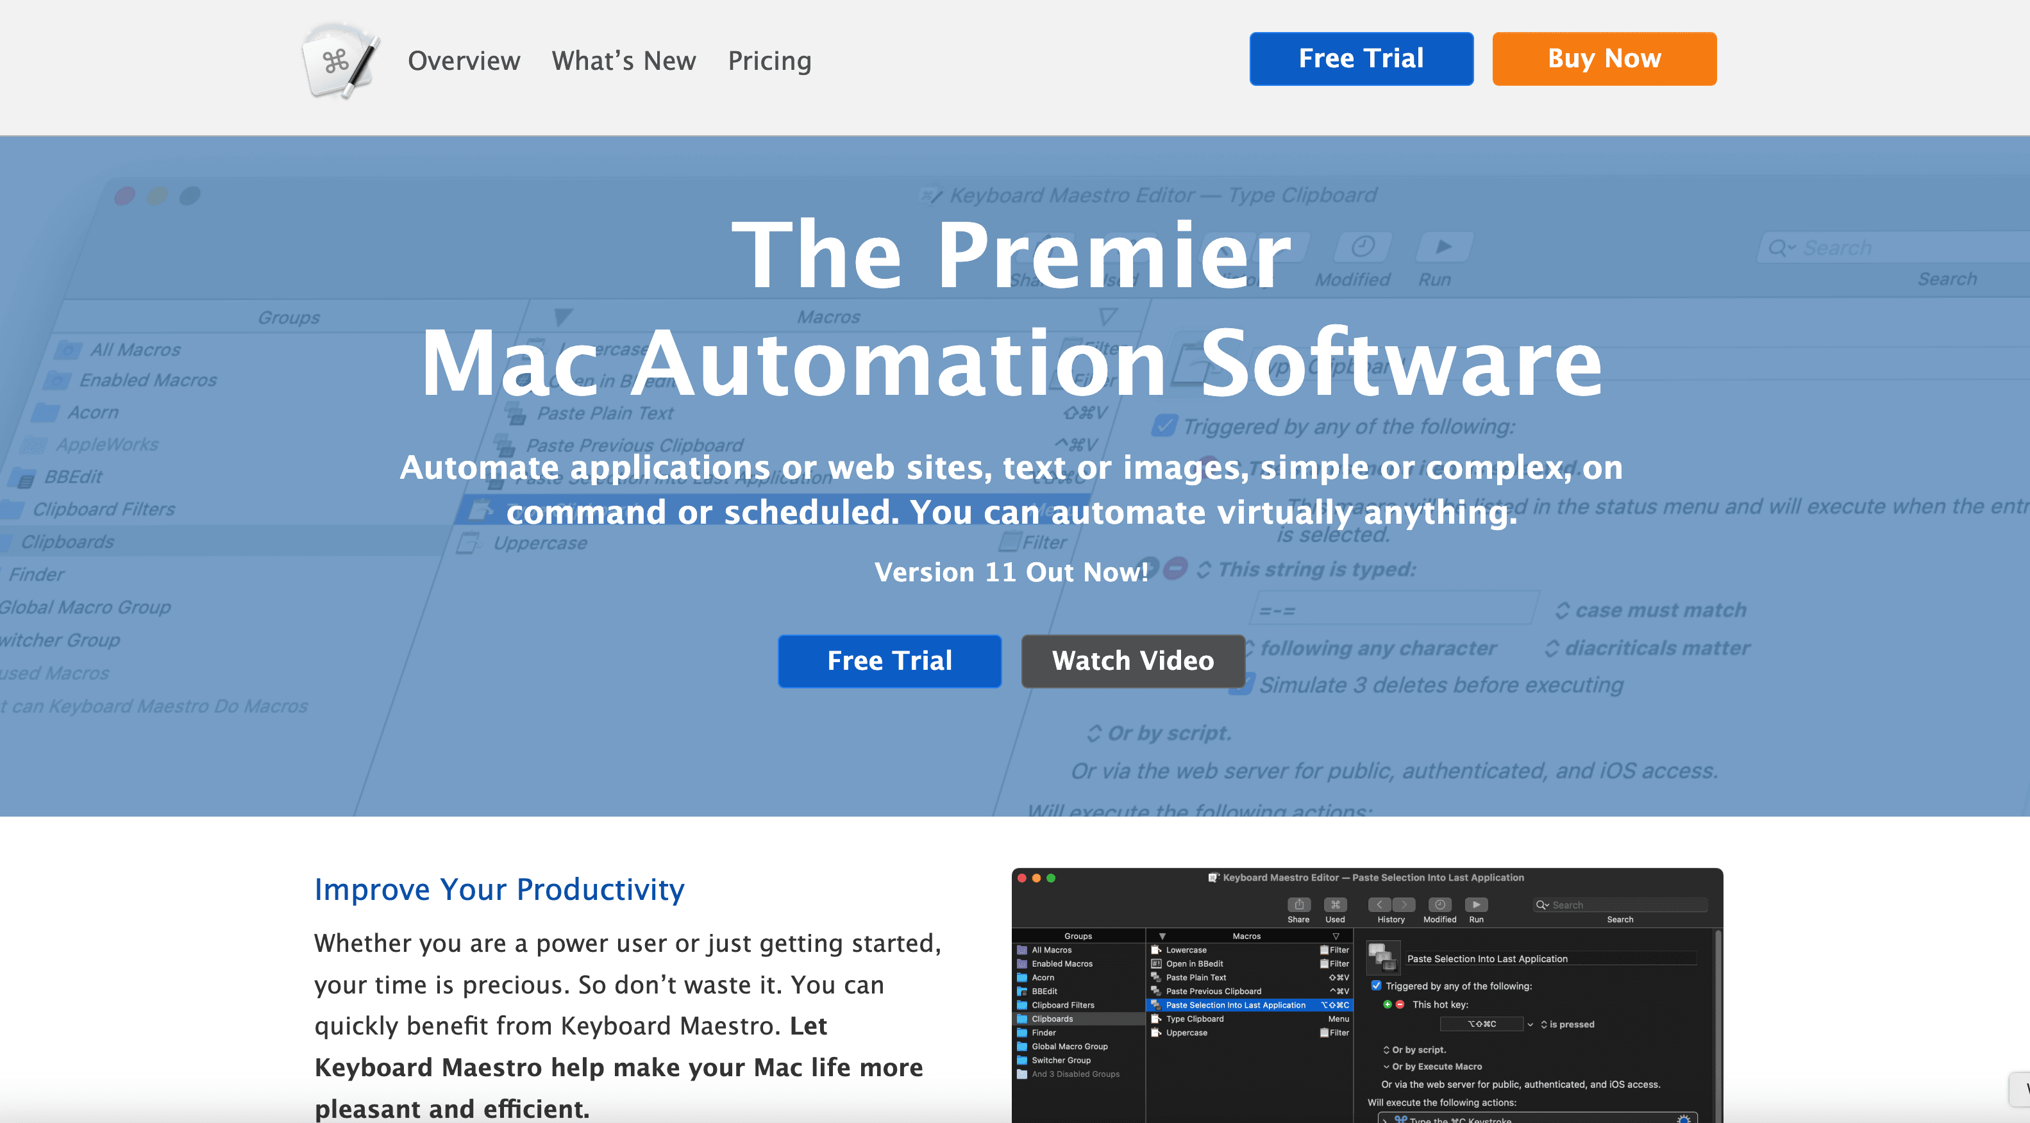Viewport: 2030px width, 1123px height.
Task: Click the Filter clipboard icon beside Uppercase
Action: pyautogui.click(x=1325, y=1033)
